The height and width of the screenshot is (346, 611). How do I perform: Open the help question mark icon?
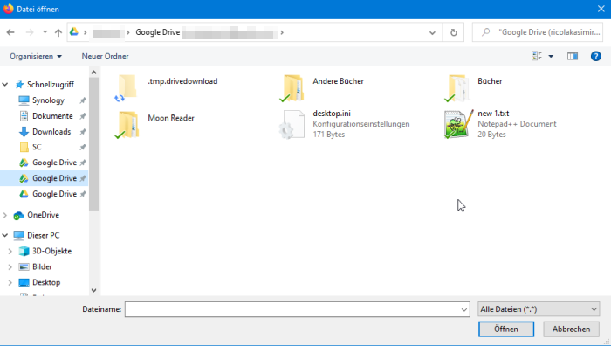coord(596,56)
